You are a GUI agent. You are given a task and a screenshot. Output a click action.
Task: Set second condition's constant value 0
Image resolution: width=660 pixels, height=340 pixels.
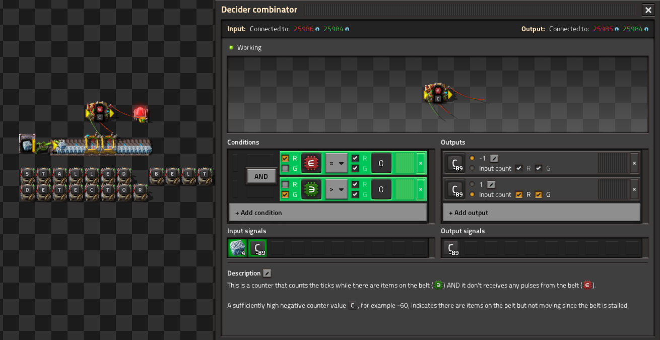point(381,189)
